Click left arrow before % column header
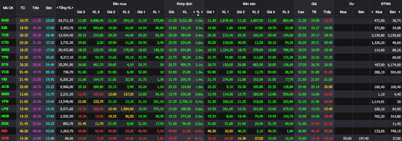This screenshot has height=141, width=402. 194,12
